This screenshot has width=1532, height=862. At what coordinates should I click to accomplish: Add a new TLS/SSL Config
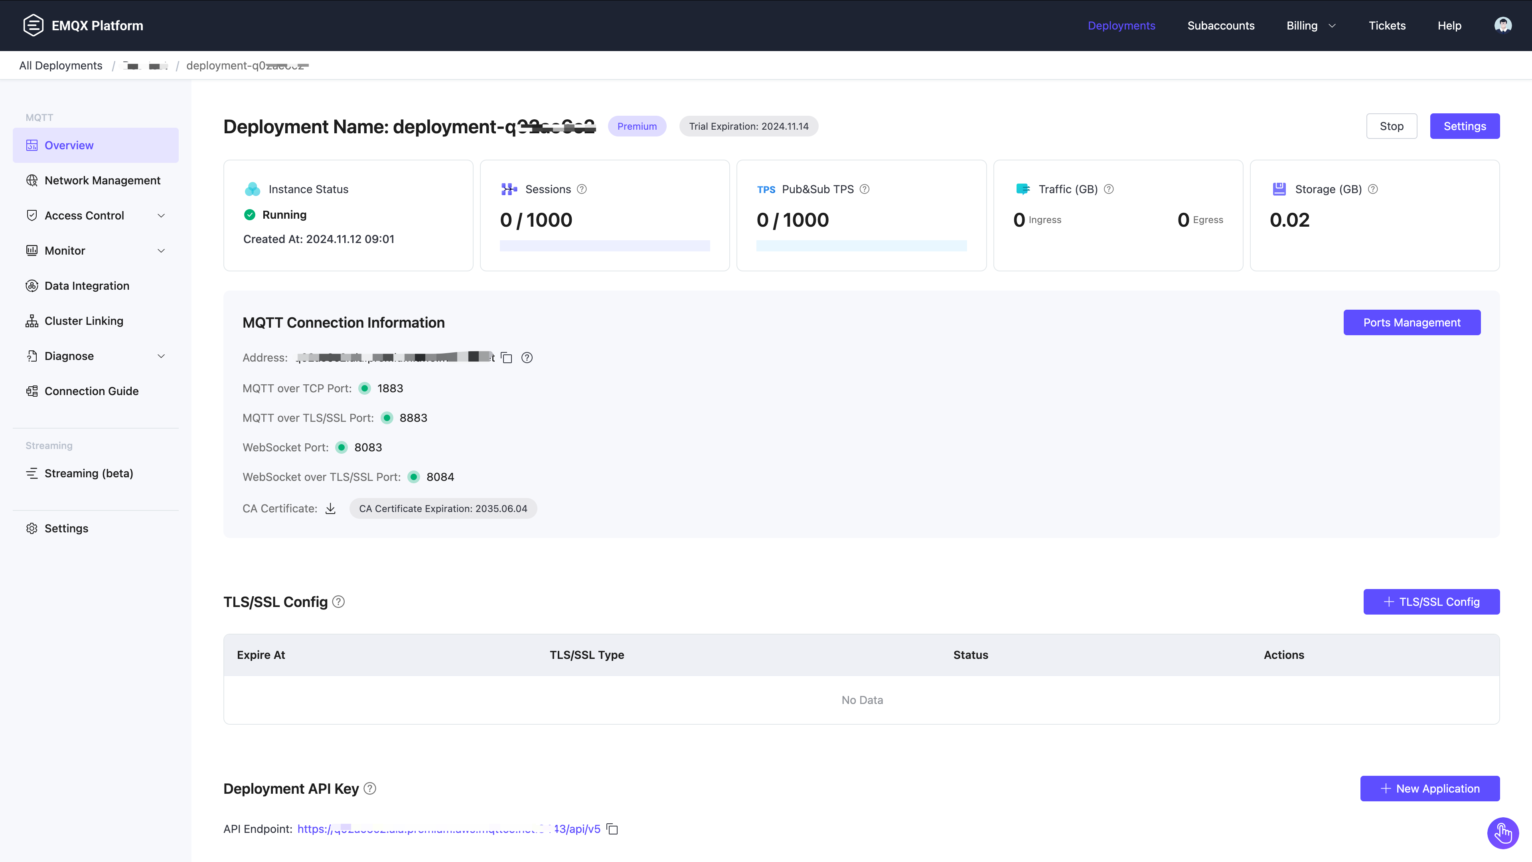[1431, 601]
